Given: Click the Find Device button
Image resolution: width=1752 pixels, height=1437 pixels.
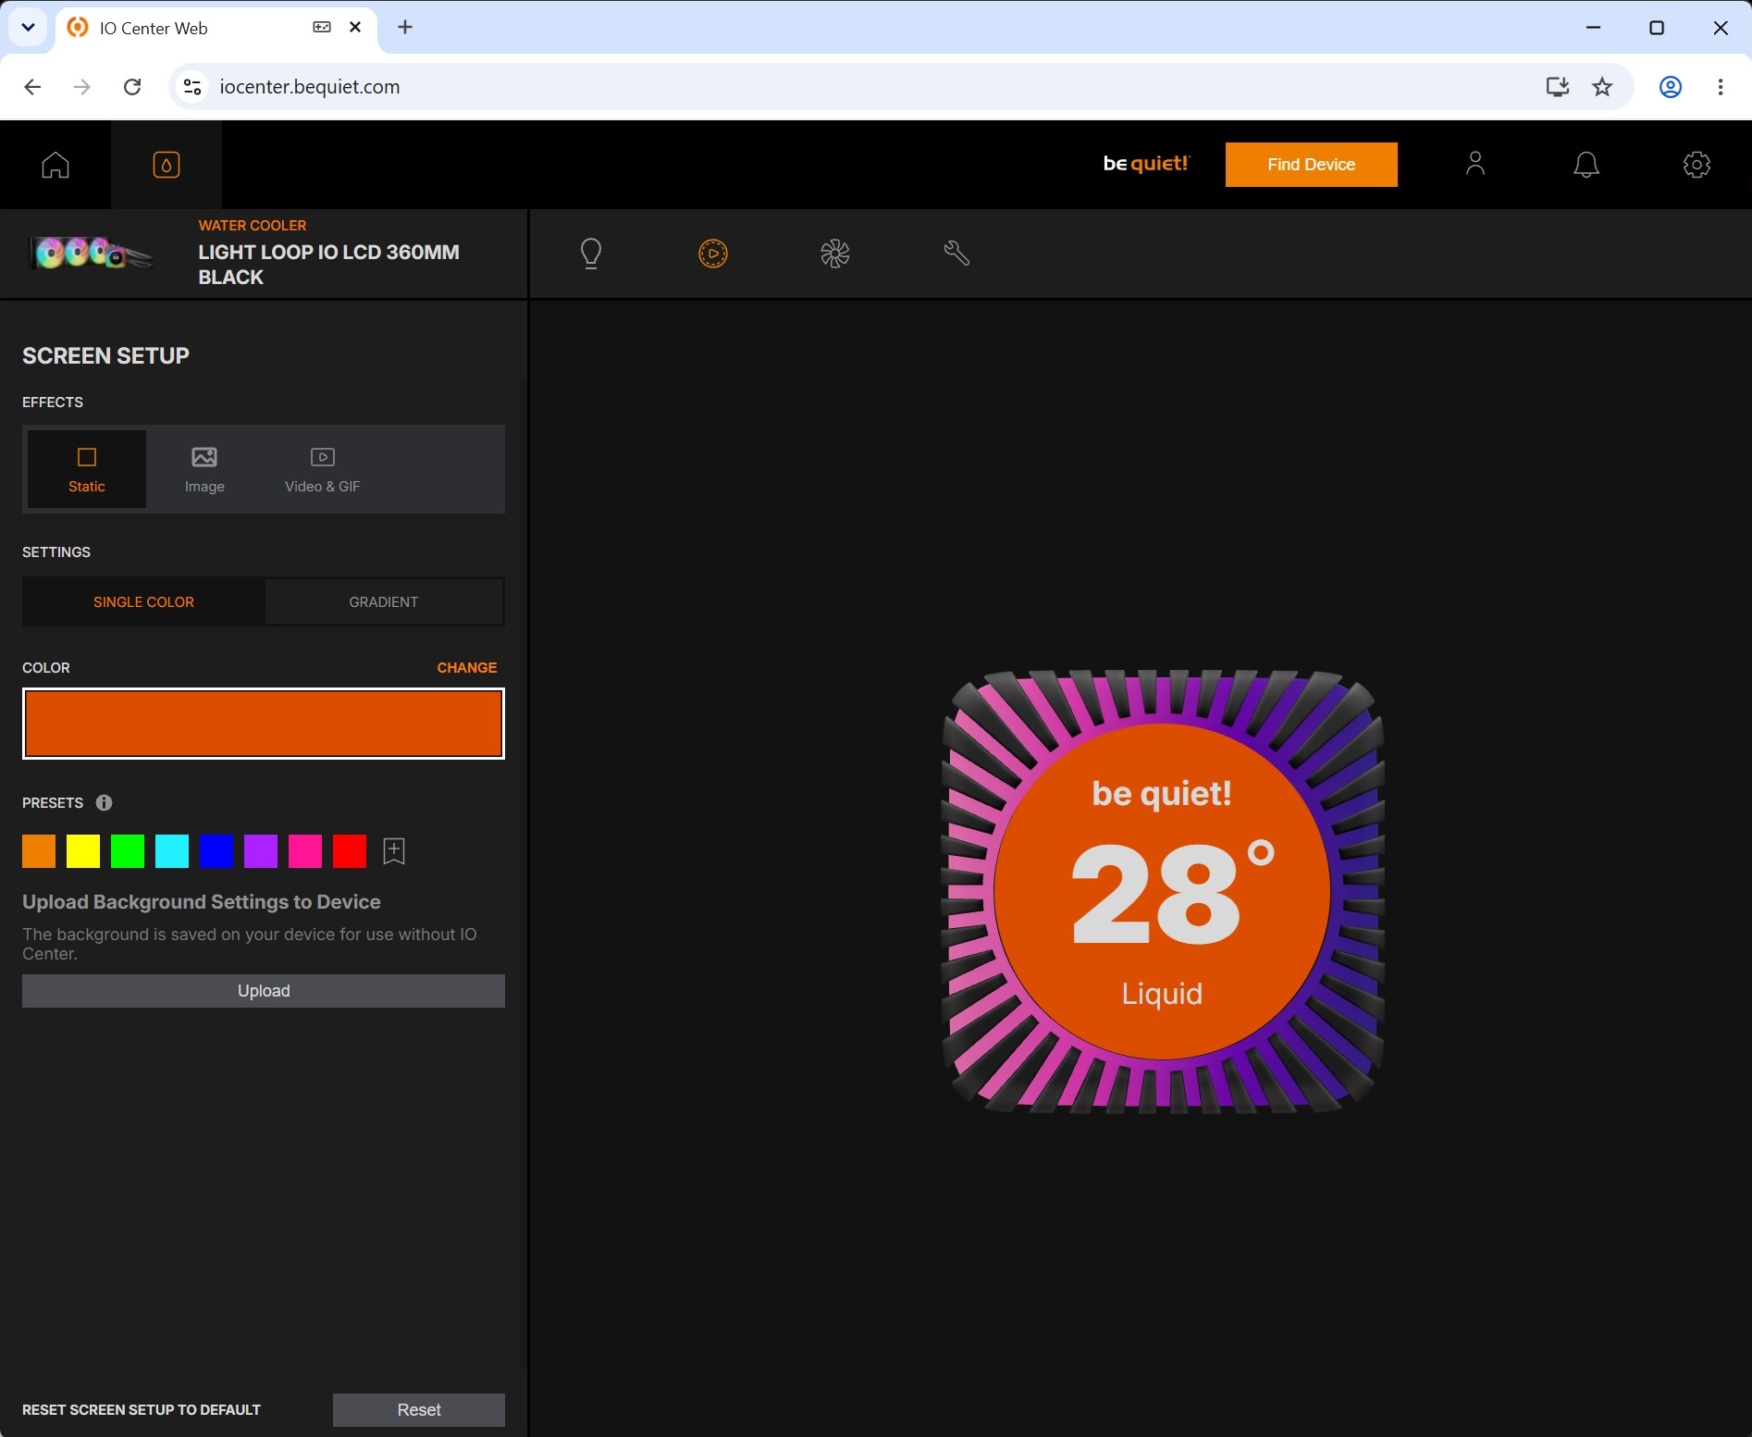Looking at the screenshot, I should click(x=1312, y=165).
